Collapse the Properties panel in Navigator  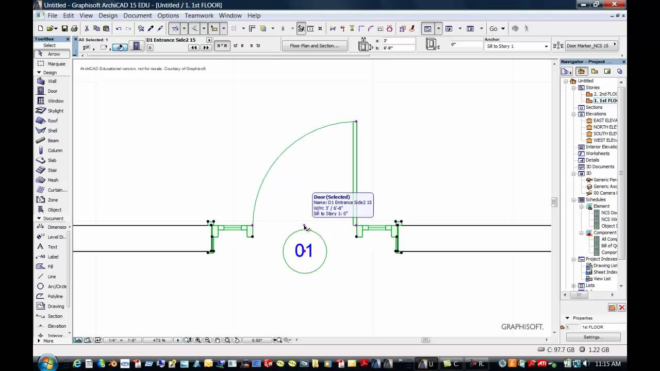(x=567, y=318)
